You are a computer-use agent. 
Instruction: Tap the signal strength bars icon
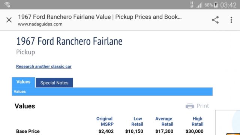pyautogui.click(x=199, y=5)
